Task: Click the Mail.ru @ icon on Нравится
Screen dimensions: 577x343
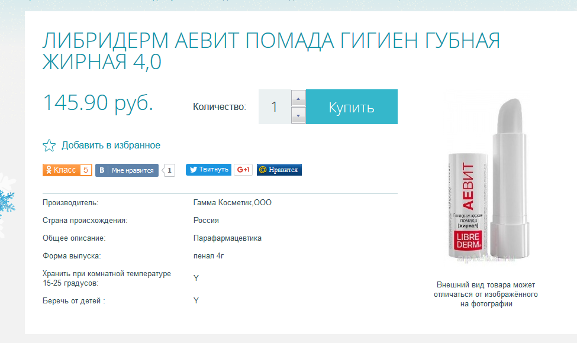Action: coord(262,170)
